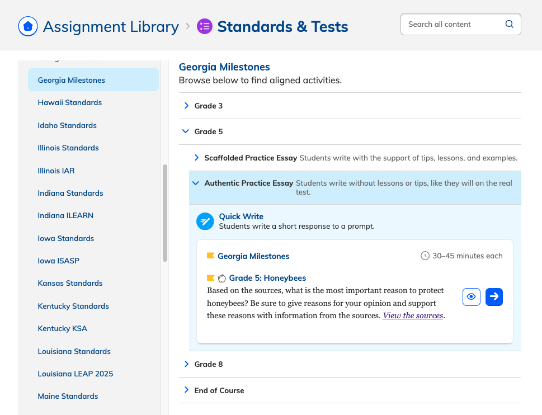Click the yellow flag beside Georgia Milestones card title
Screen dimensions: 542x415
point(210,256)
